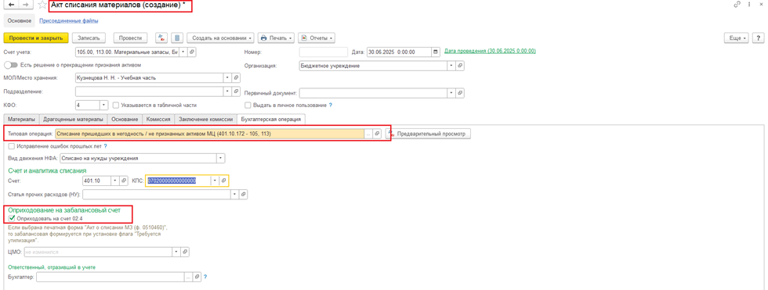This screenshot has width=768, height=290.
Task: Open КПС value record via open icon
Action: tap(223, 181)
